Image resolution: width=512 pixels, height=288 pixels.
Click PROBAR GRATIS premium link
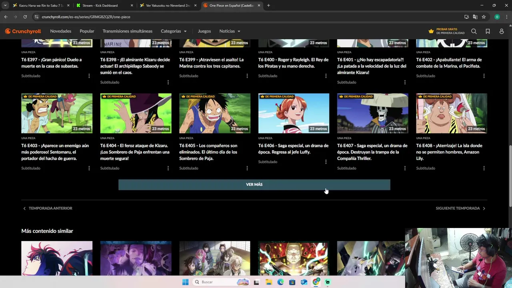tap(446, 31)
